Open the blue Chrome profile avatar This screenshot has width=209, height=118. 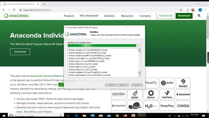200,10
